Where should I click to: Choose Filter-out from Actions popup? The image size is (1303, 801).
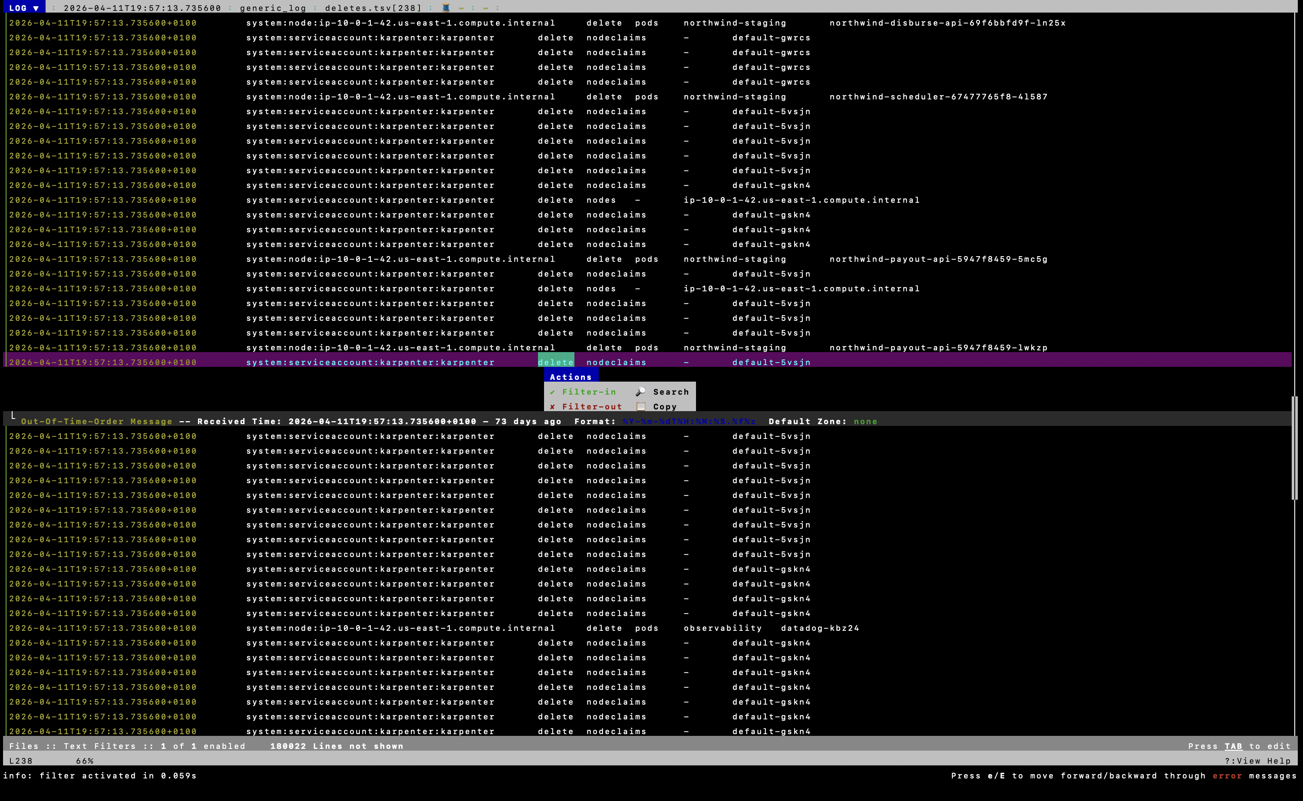586,407
